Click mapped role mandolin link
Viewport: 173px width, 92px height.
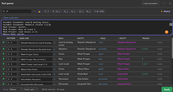(x=103, y=49)
